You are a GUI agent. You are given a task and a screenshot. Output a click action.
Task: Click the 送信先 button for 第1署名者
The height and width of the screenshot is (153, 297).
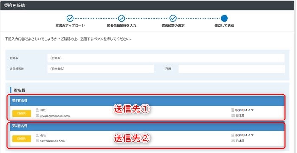pyautogui.click(x=22, y=114)
